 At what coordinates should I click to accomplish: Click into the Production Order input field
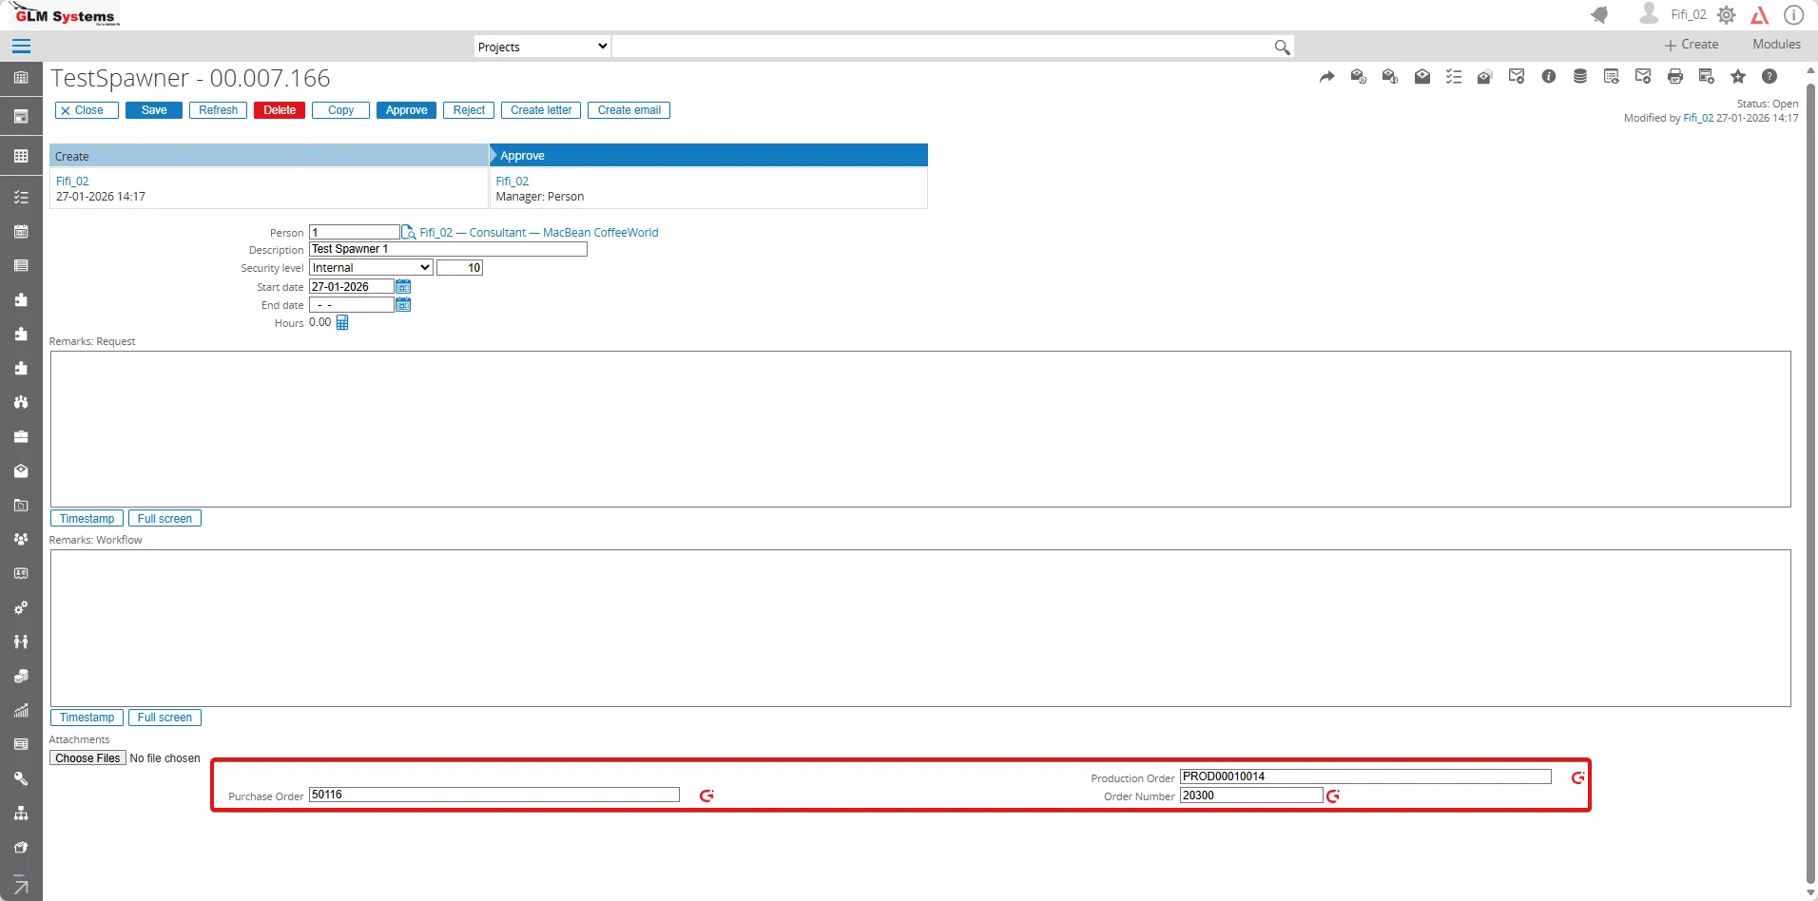point(1364,776)
